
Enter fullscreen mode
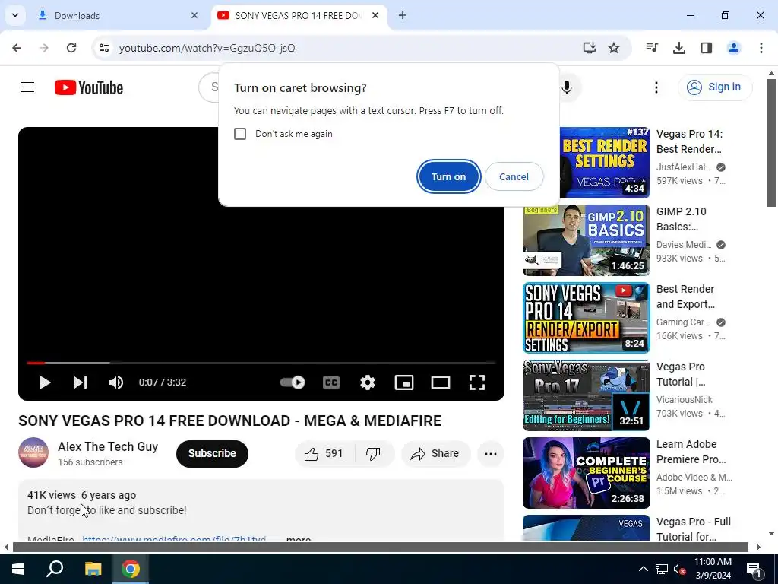click(x=477, y=382)
